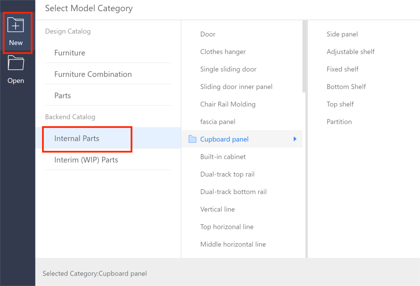Choose Adjustable shelf subcategory
This screenshot has width=420, height=286.
350,52
